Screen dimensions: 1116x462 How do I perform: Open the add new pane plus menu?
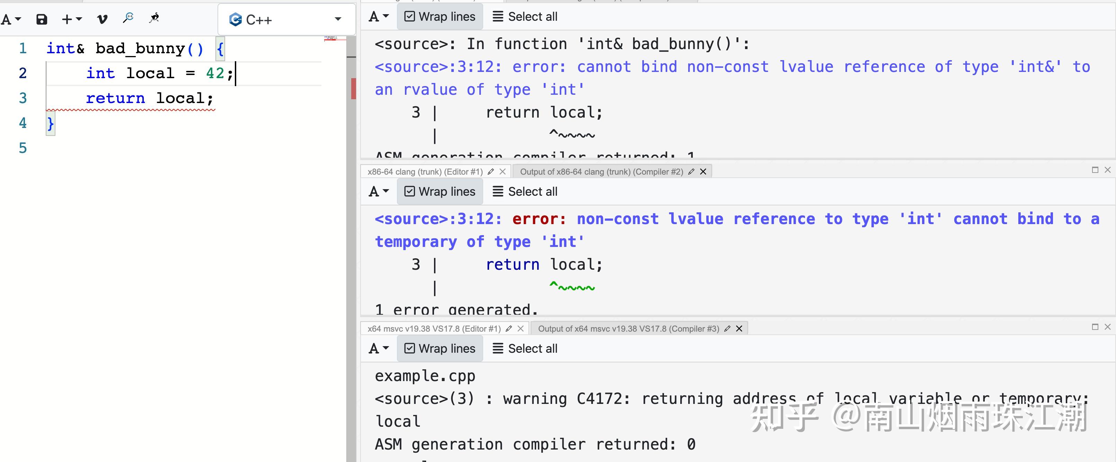tap(71, 19)
